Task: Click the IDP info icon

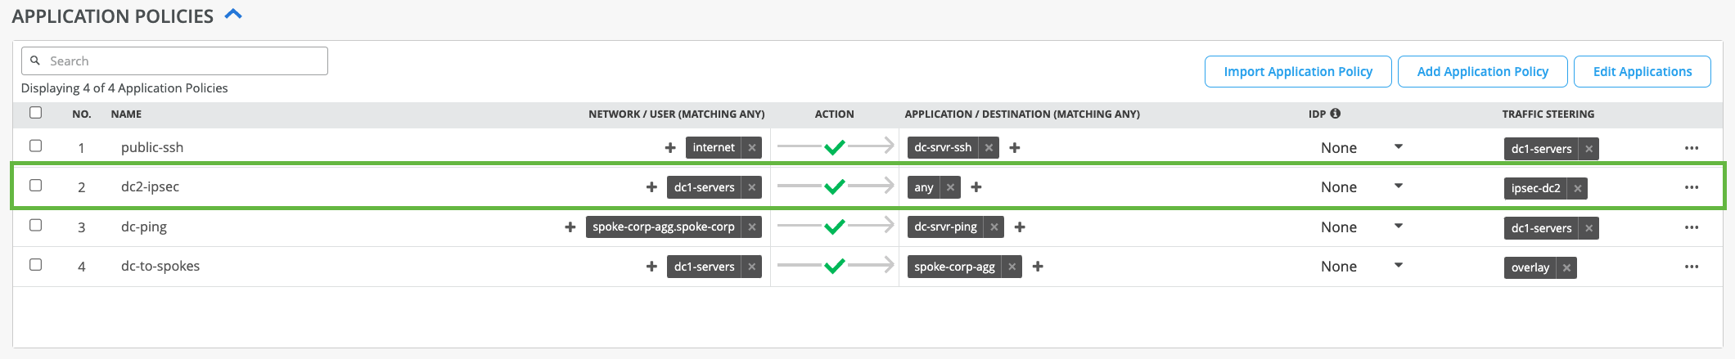Action: point(1336,114)
